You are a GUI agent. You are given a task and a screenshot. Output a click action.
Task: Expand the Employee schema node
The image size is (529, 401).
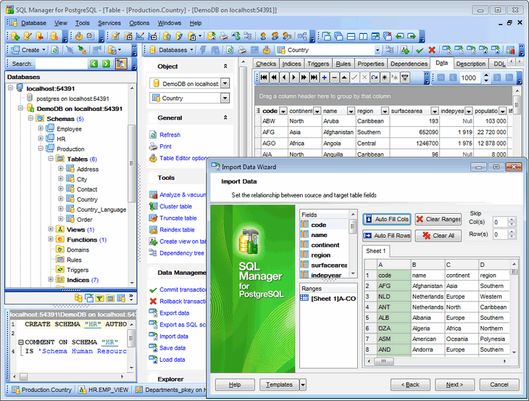pyautogui.click(x=41, y=129)
